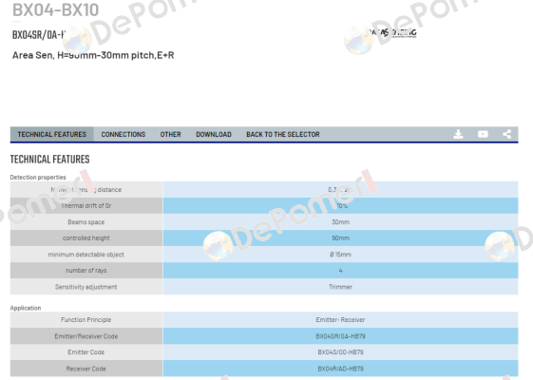This screenshot has width=533, height=380.
Task: Click the Emitter Code BX04S/00-HB79 value
Action: (x=340, y=352)
